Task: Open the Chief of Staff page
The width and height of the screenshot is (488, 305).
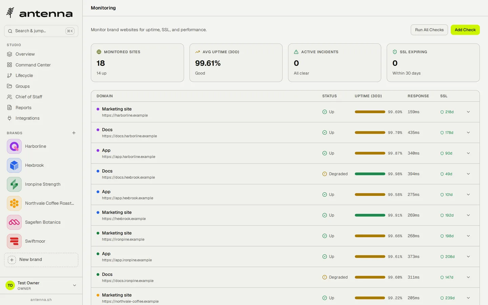Action: pyautogui.click(x=41, y=97)
